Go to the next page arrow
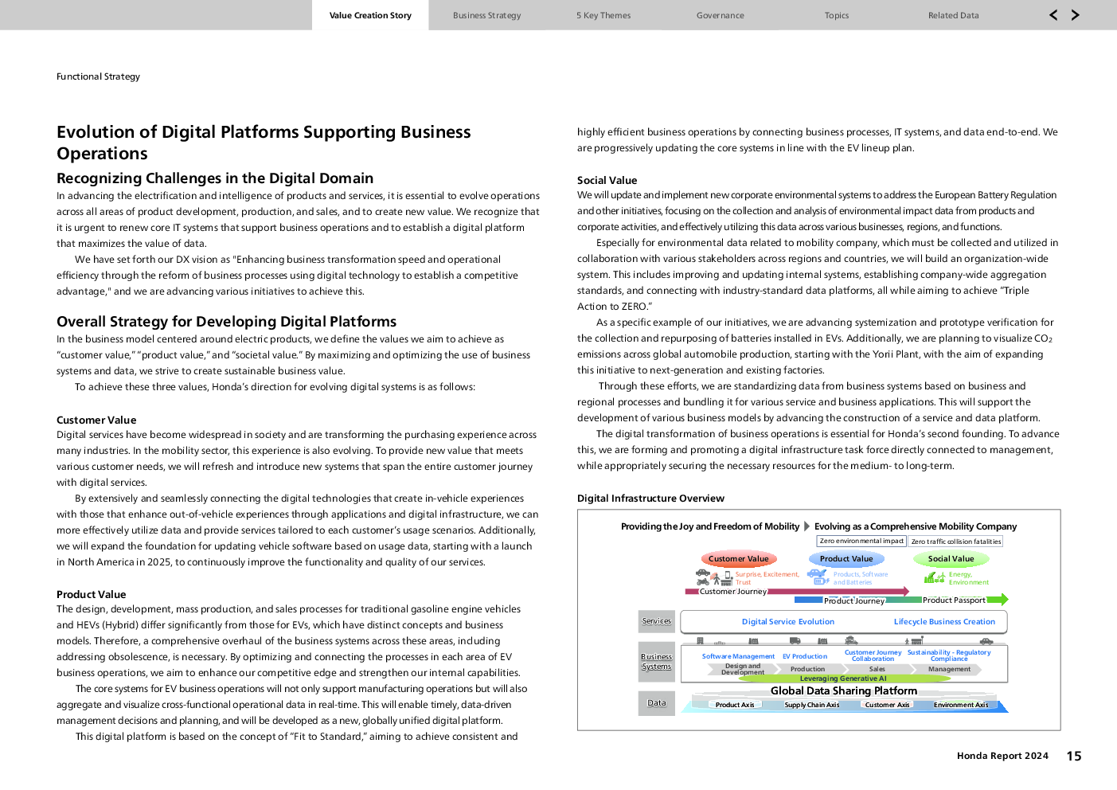Image resolution: width=1117 pixels, height=790 pixels. click(x=1076, y=15)
